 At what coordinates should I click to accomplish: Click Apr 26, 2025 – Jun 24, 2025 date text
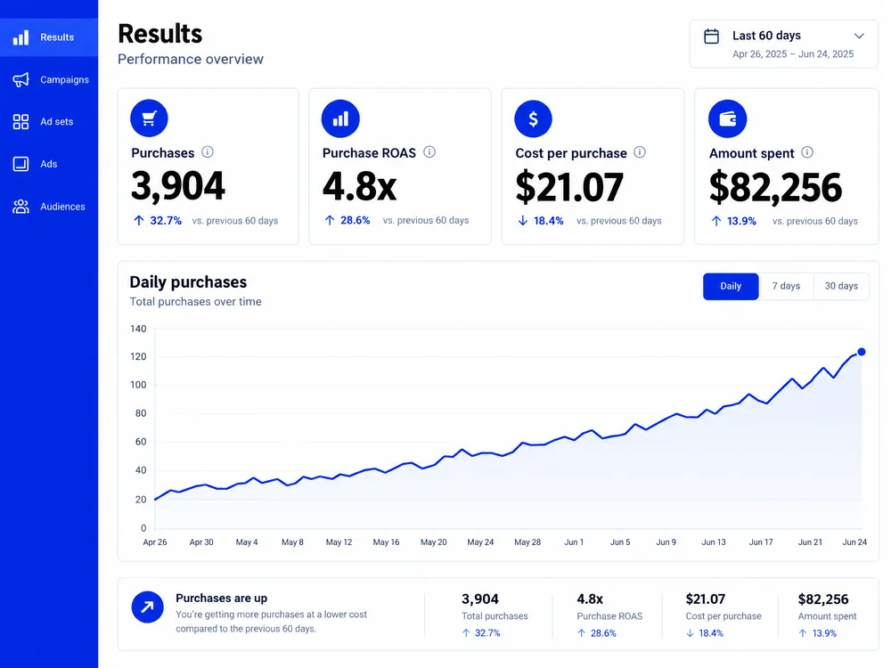click(793, 54)
